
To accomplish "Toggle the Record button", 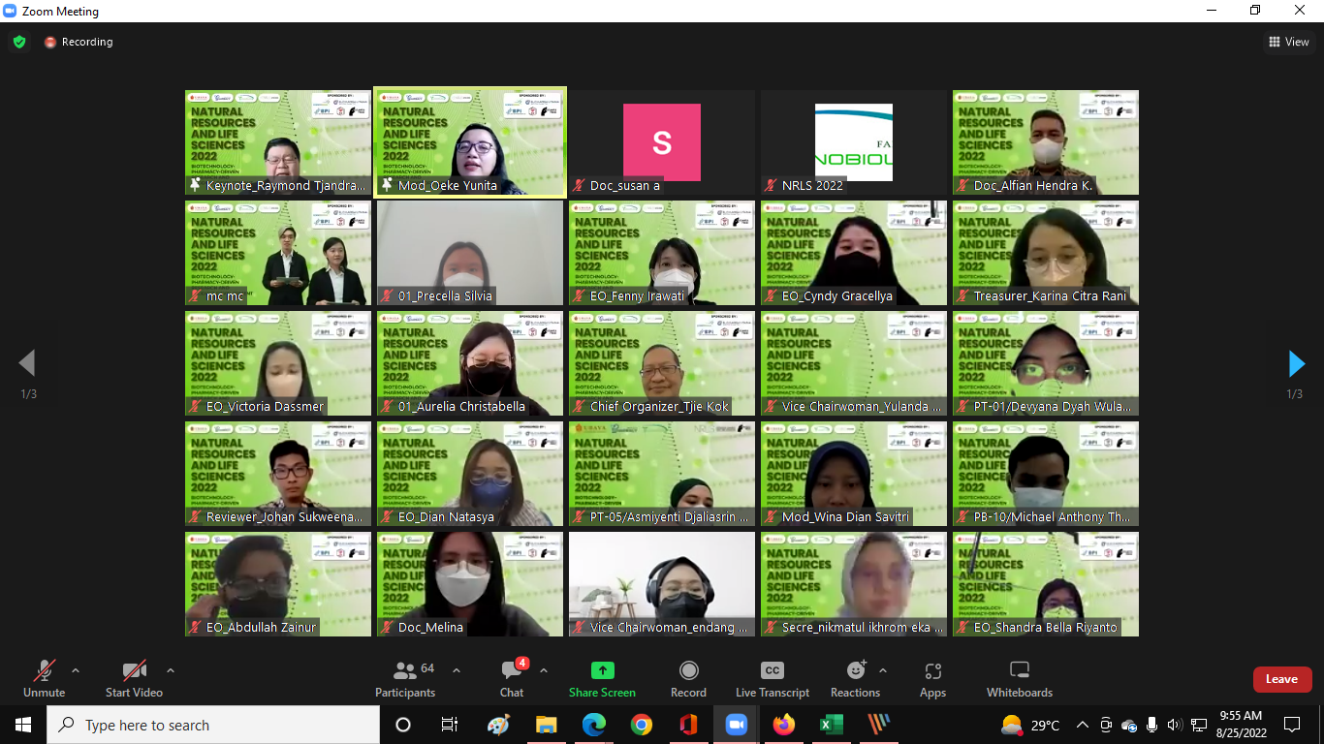I will coord(688,671).
